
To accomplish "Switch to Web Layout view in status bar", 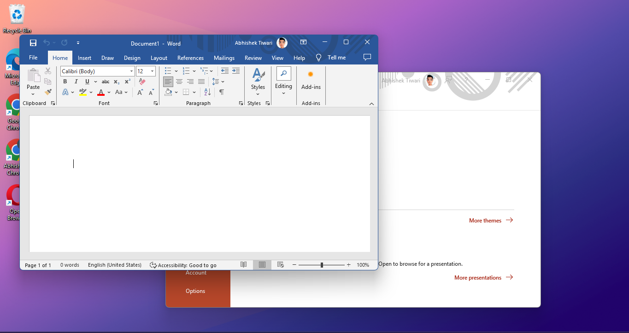I will point(281,265).
